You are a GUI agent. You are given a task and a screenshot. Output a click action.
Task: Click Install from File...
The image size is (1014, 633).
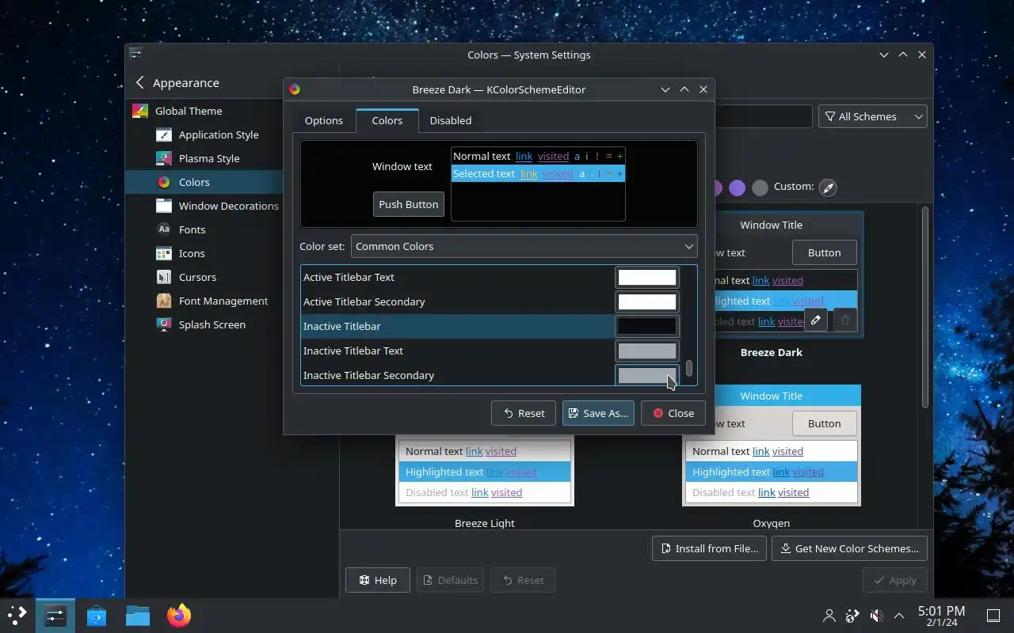click(x=709, y=548)
